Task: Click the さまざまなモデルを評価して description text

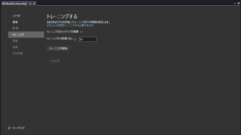Action: 78,22
